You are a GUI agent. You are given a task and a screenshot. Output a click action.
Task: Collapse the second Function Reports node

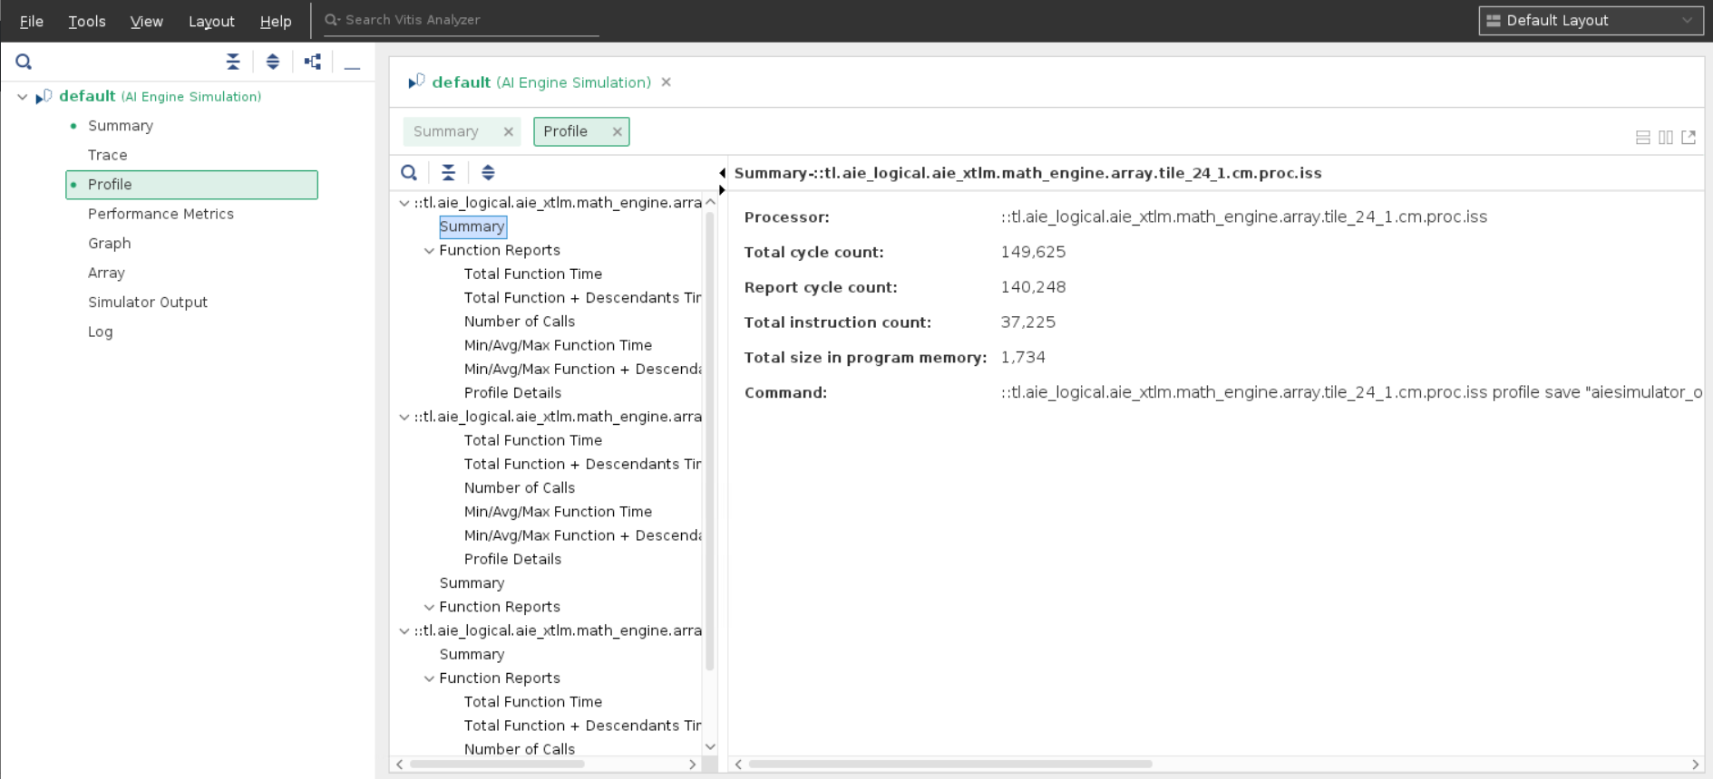pyautogui.click(x=430, y=607)
